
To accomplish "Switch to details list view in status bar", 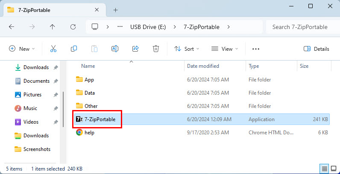I will pyautogui.click(x=324, y=169).
